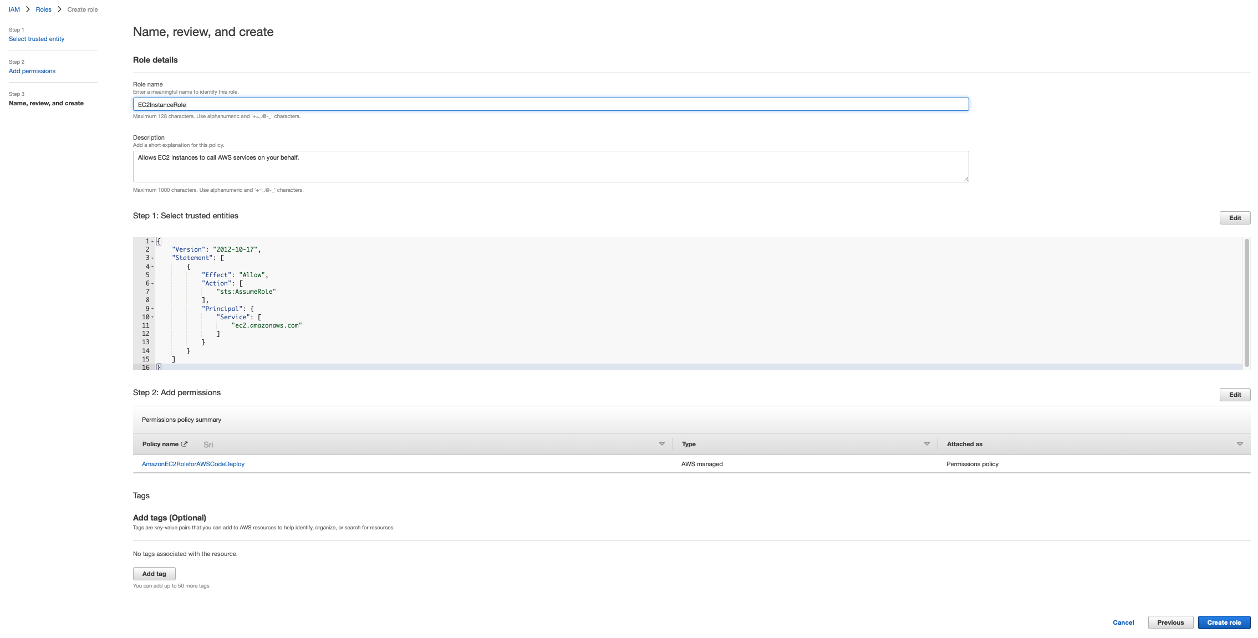Select the EC2InstanceRole role name input field
1258x638 pixels.
pyautogui.click(x=551, y=103)
